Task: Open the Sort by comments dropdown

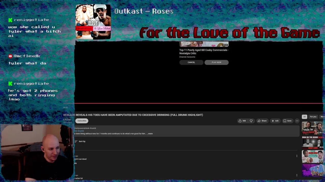Action: [80, 141]
